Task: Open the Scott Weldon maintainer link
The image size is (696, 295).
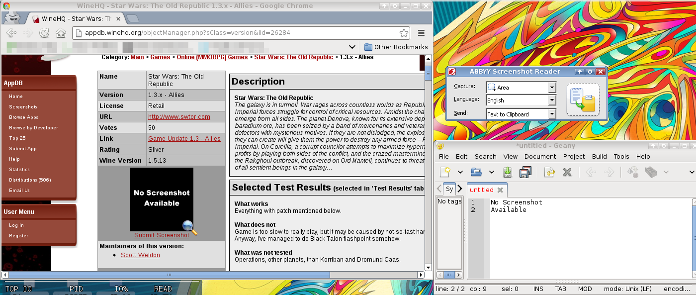Action: (141, 255)
